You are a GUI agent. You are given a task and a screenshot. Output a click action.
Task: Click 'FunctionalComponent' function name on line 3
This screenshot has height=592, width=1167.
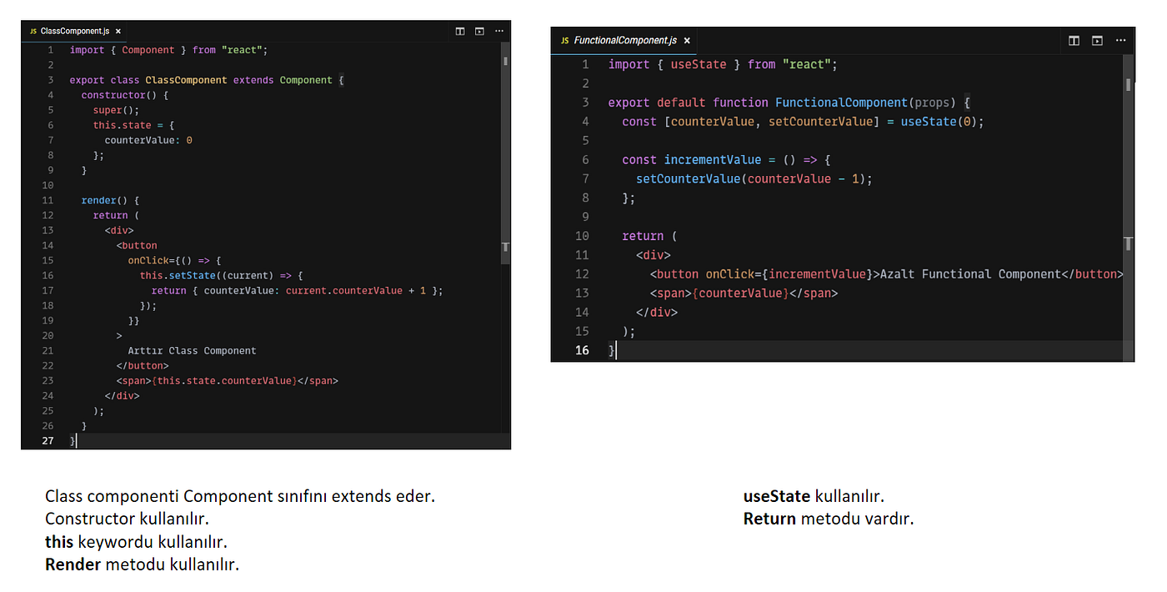841,103
